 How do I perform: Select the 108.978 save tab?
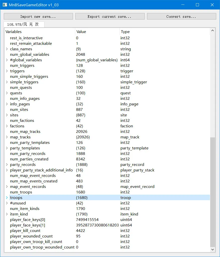[x=24, y=25]
